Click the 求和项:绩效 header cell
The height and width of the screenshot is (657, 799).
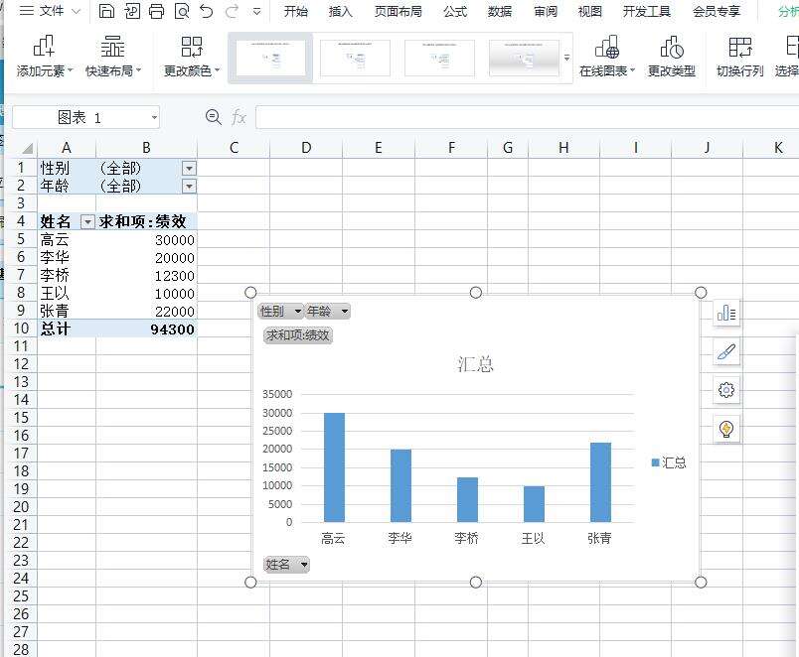146,221
